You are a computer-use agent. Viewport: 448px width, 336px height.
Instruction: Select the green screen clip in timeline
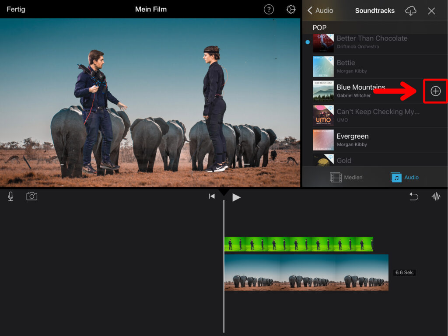pyautogui.click(x=298, y=244)
